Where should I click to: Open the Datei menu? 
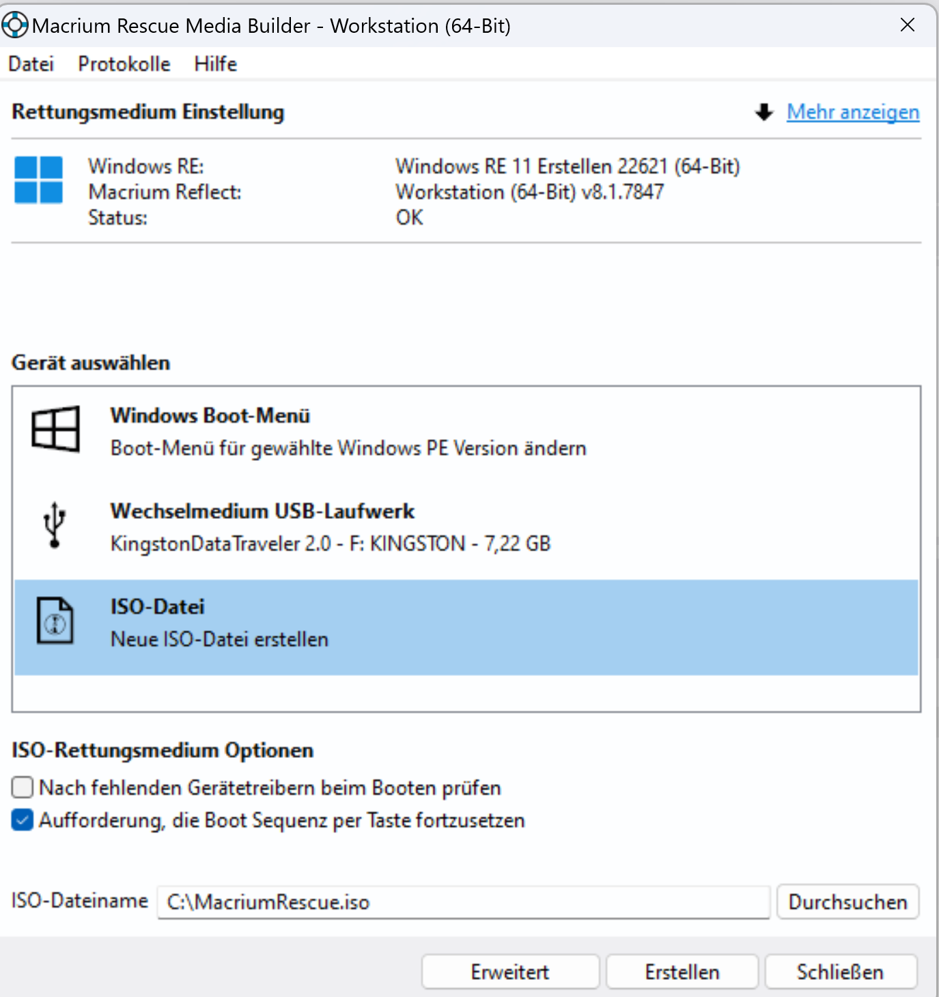(x=31, y=64)
